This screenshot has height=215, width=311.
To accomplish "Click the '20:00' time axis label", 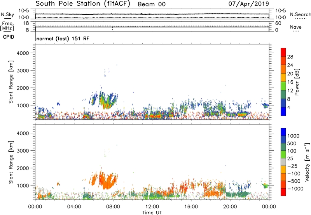I will (x=230, y=207).
